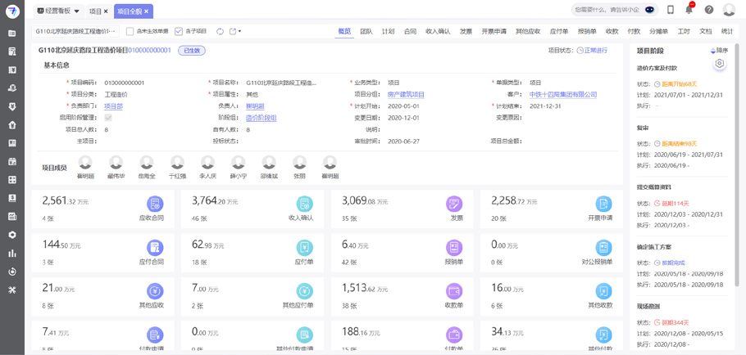Screen dimensions: 746x355
Task: Switch to the 开票申请 tab
Action: pyautogui.click(x=494, y=32)
